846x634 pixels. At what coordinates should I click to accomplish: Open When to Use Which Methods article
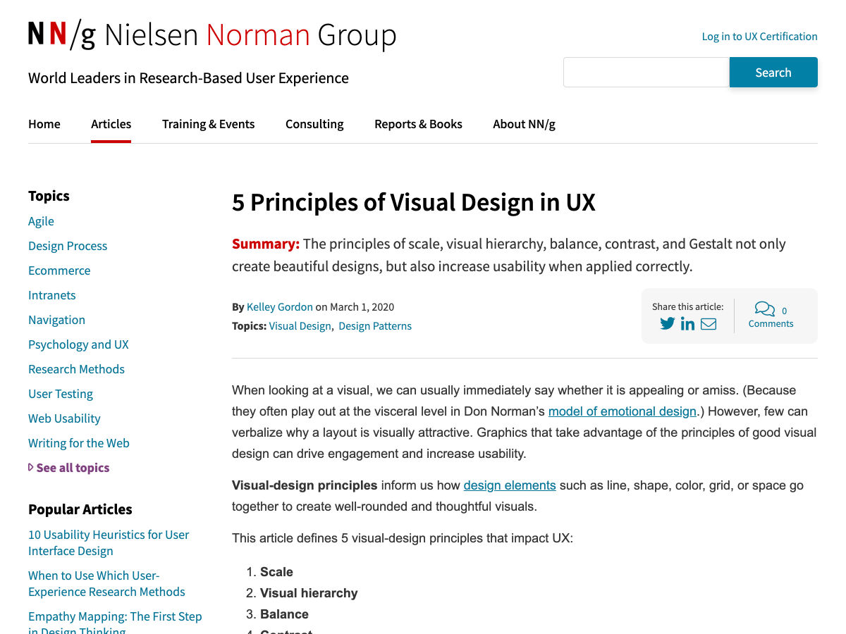coord(106,584)
